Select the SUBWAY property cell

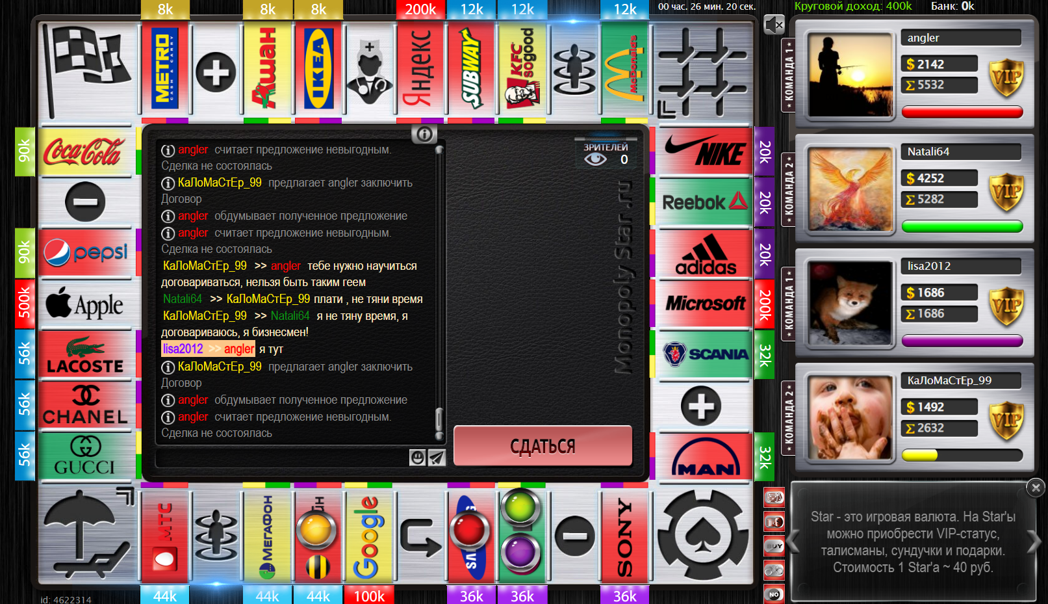pos(472,69)
